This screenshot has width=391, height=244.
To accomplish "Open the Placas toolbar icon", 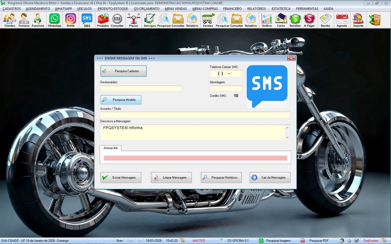I will pyautogui.click(x=133, y=20).
